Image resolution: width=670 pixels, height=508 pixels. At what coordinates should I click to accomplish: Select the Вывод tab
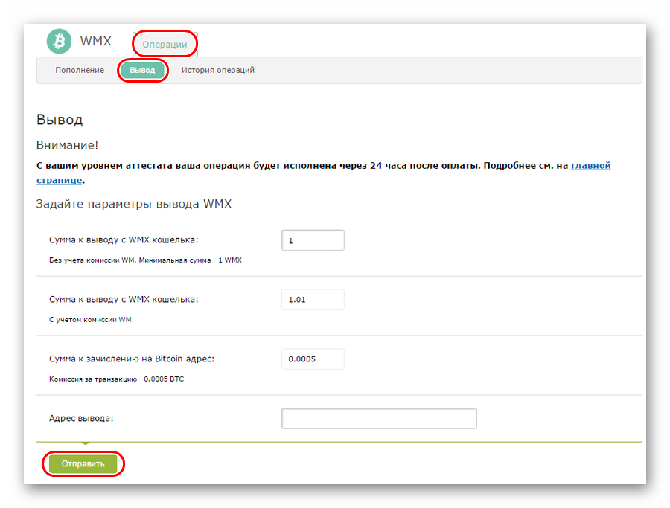pos(142,70)
